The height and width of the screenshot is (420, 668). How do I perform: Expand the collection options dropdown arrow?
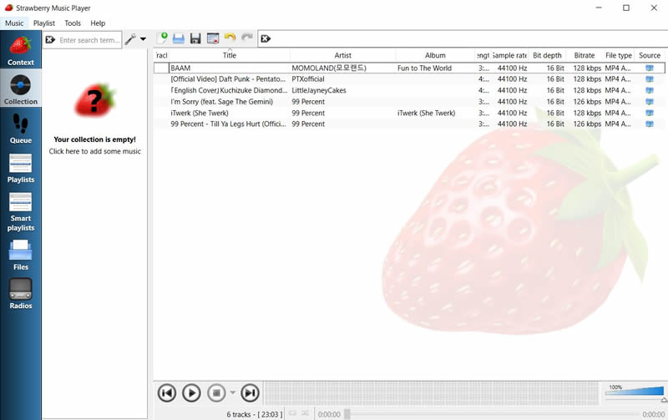143,39
